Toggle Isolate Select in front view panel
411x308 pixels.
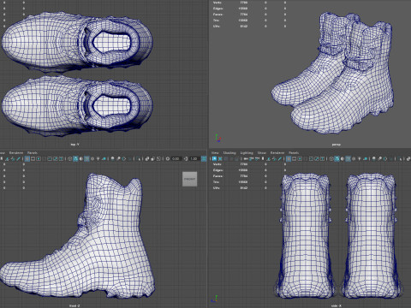pyautogui.click(x=139, y=158)
